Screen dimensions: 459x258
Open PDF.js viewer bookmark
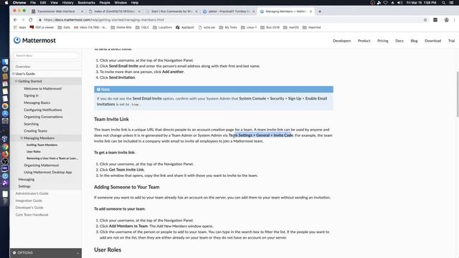tap(42, 27)
